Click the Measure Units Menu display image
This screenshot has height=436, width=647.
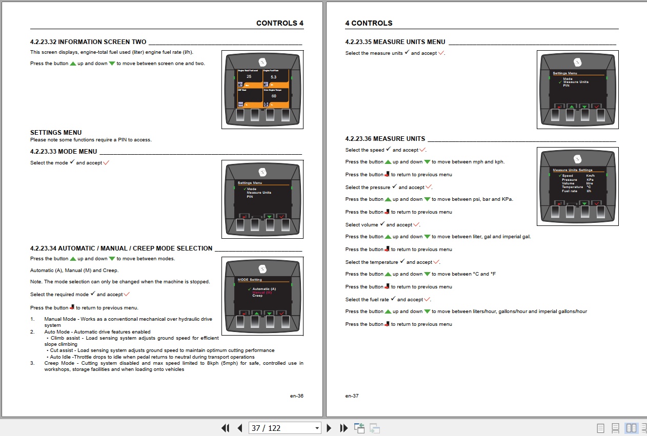click(x=577, y=89)
